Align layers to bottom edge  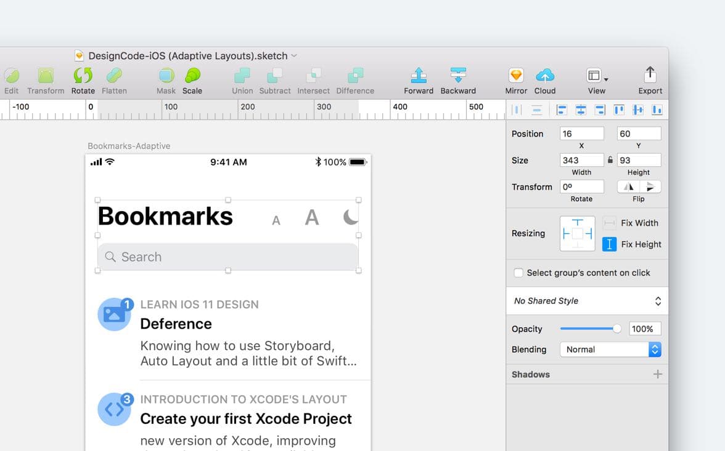(x=657, y=110)
